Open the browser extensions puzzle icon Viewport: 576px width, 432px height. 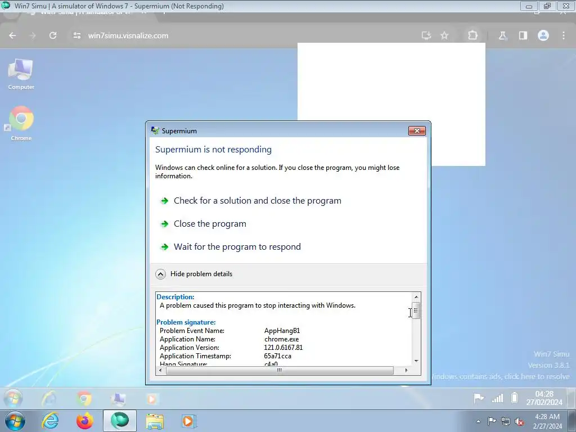click(472, 35)
